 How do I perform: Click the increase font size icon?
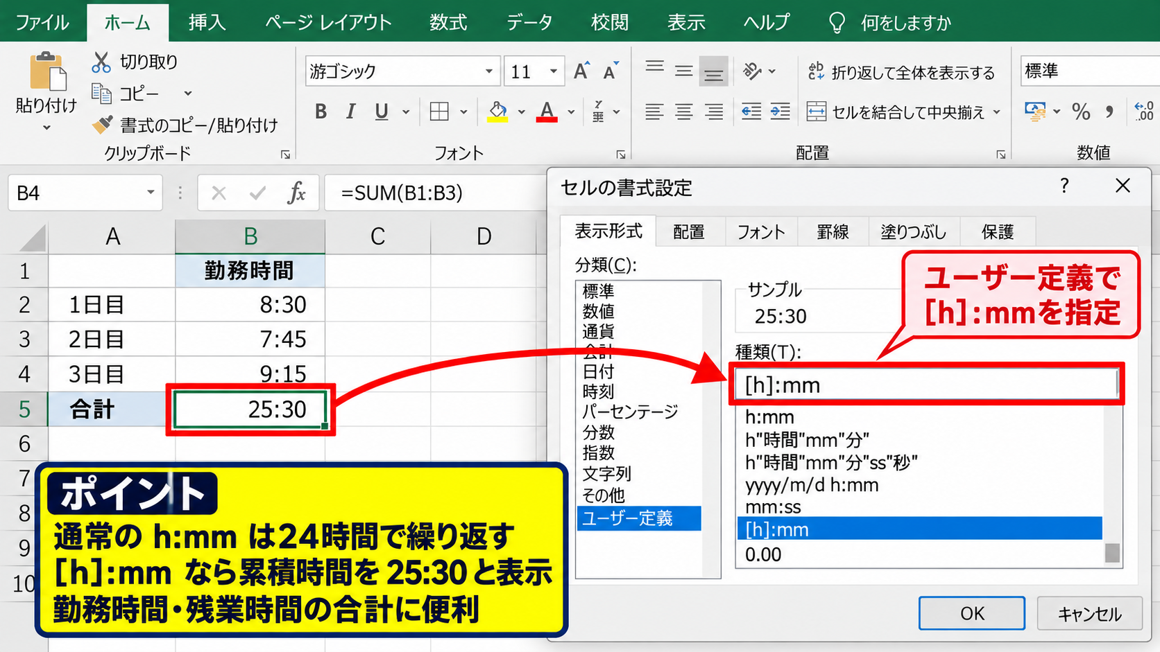point(581,71)
